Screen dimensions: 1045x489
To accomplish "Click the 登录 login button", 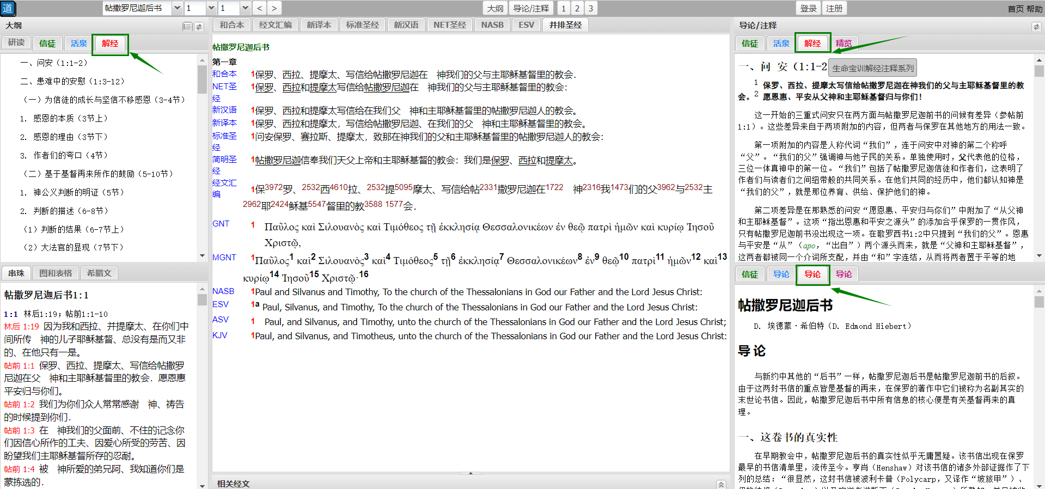I will pyautogui.click(x=808, y=8).
